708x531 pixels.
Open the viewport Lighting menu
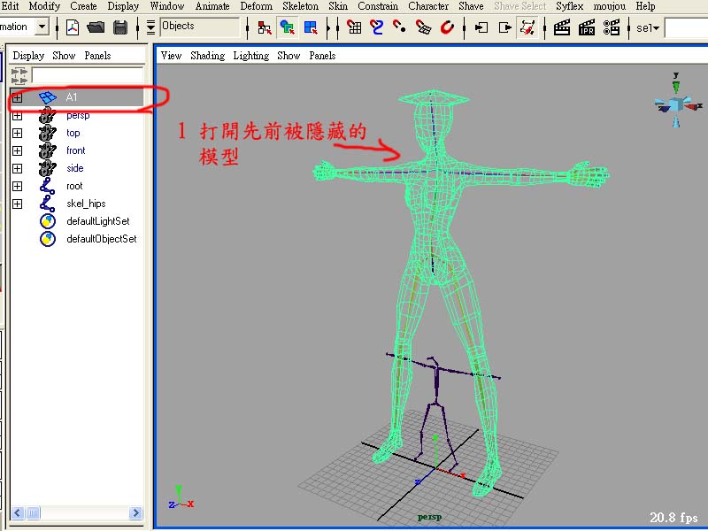click(251, 56)
